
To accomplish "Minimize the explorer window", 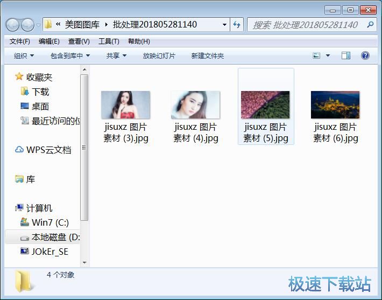I will [x=333, y=10].
